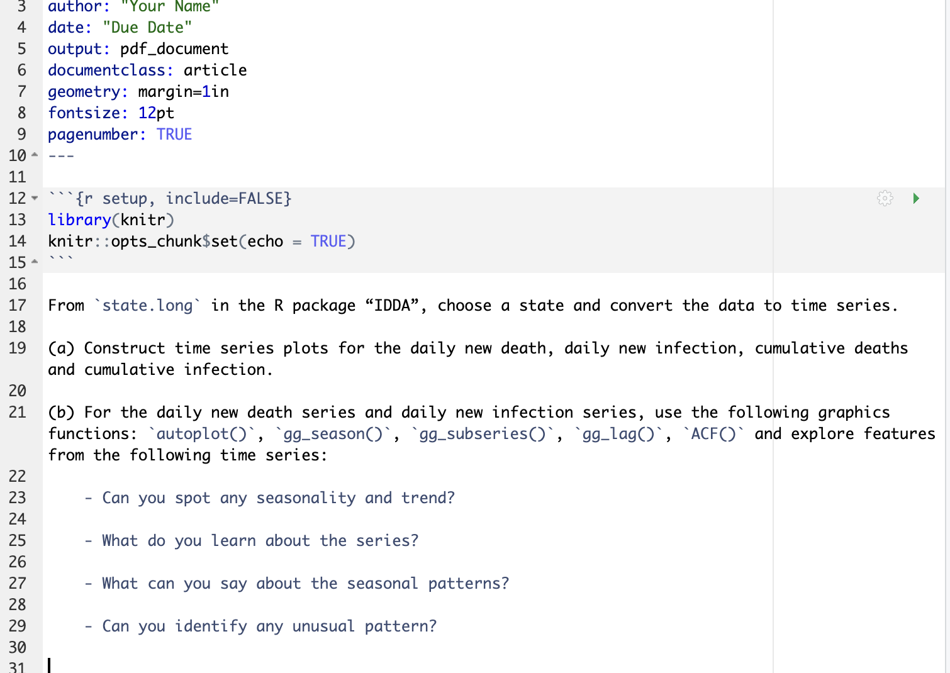The height and width of the screenshot is (673, 950).
Task: Click on 'geometry: margin=1in' line
Action: [138, 92]
